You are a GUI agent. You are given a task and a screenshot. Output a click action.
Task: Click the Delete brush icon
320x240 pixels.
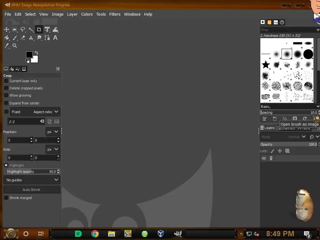pyautogui.click(x=295, y=118)
